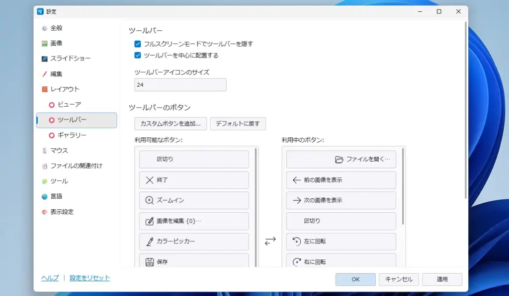This screenshot has height=296, width=509.
Task: Select 前の画像を表示 with the left arrow
Action: tap(340, 179)
